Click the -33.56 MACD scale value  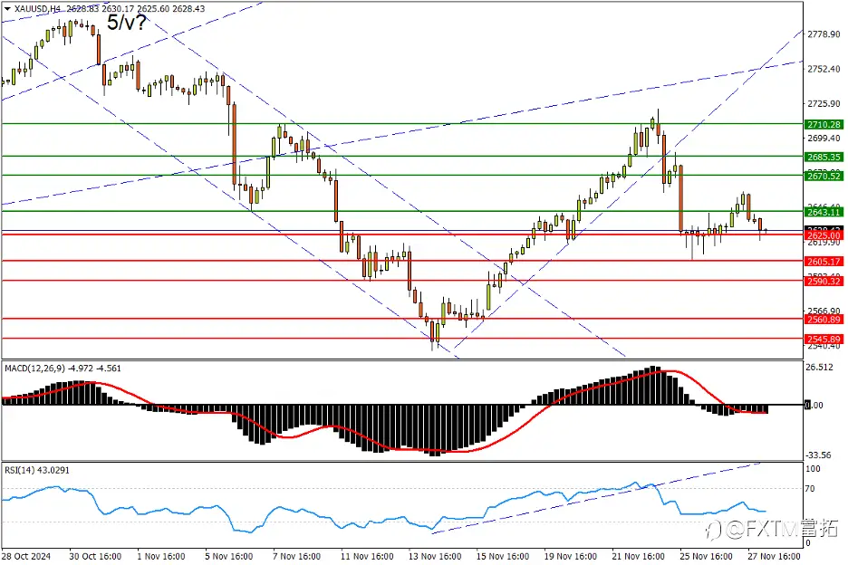click(818, 455)
